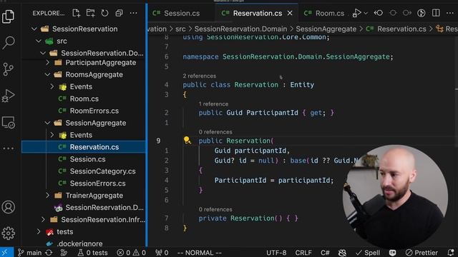458x257 pixels.
Task: Open the Run and Debug view
Action: [8, 96]
